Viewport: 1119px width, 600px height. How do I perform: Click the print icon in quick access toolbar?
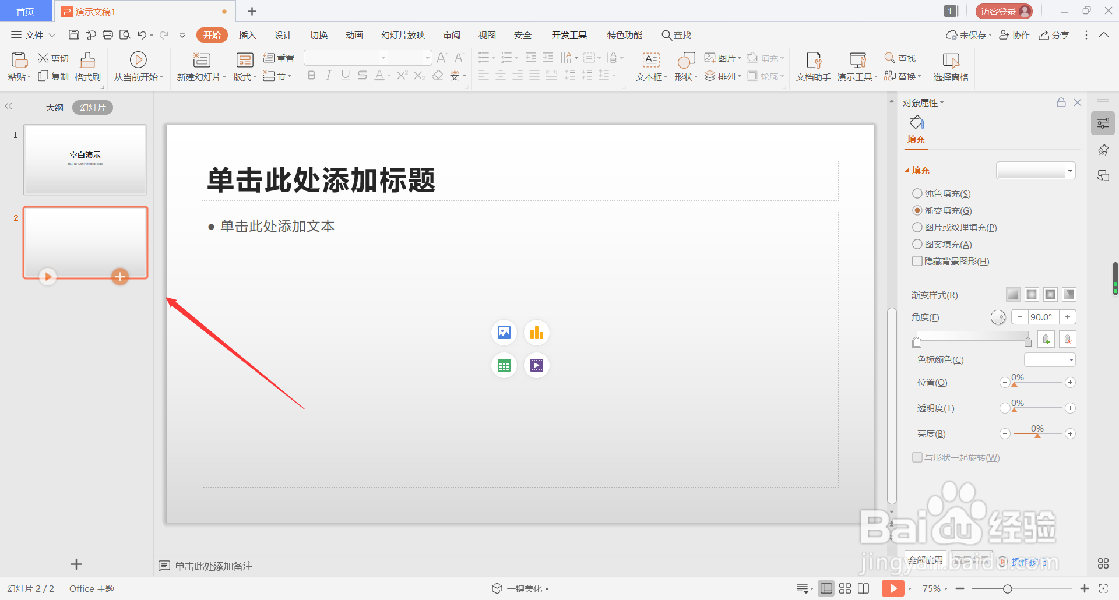[x=108, y=35]
